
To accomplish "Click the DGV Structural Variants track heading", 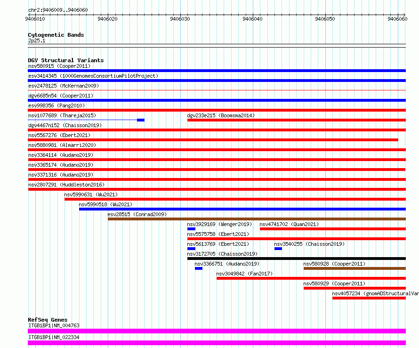I will point(66,60).
